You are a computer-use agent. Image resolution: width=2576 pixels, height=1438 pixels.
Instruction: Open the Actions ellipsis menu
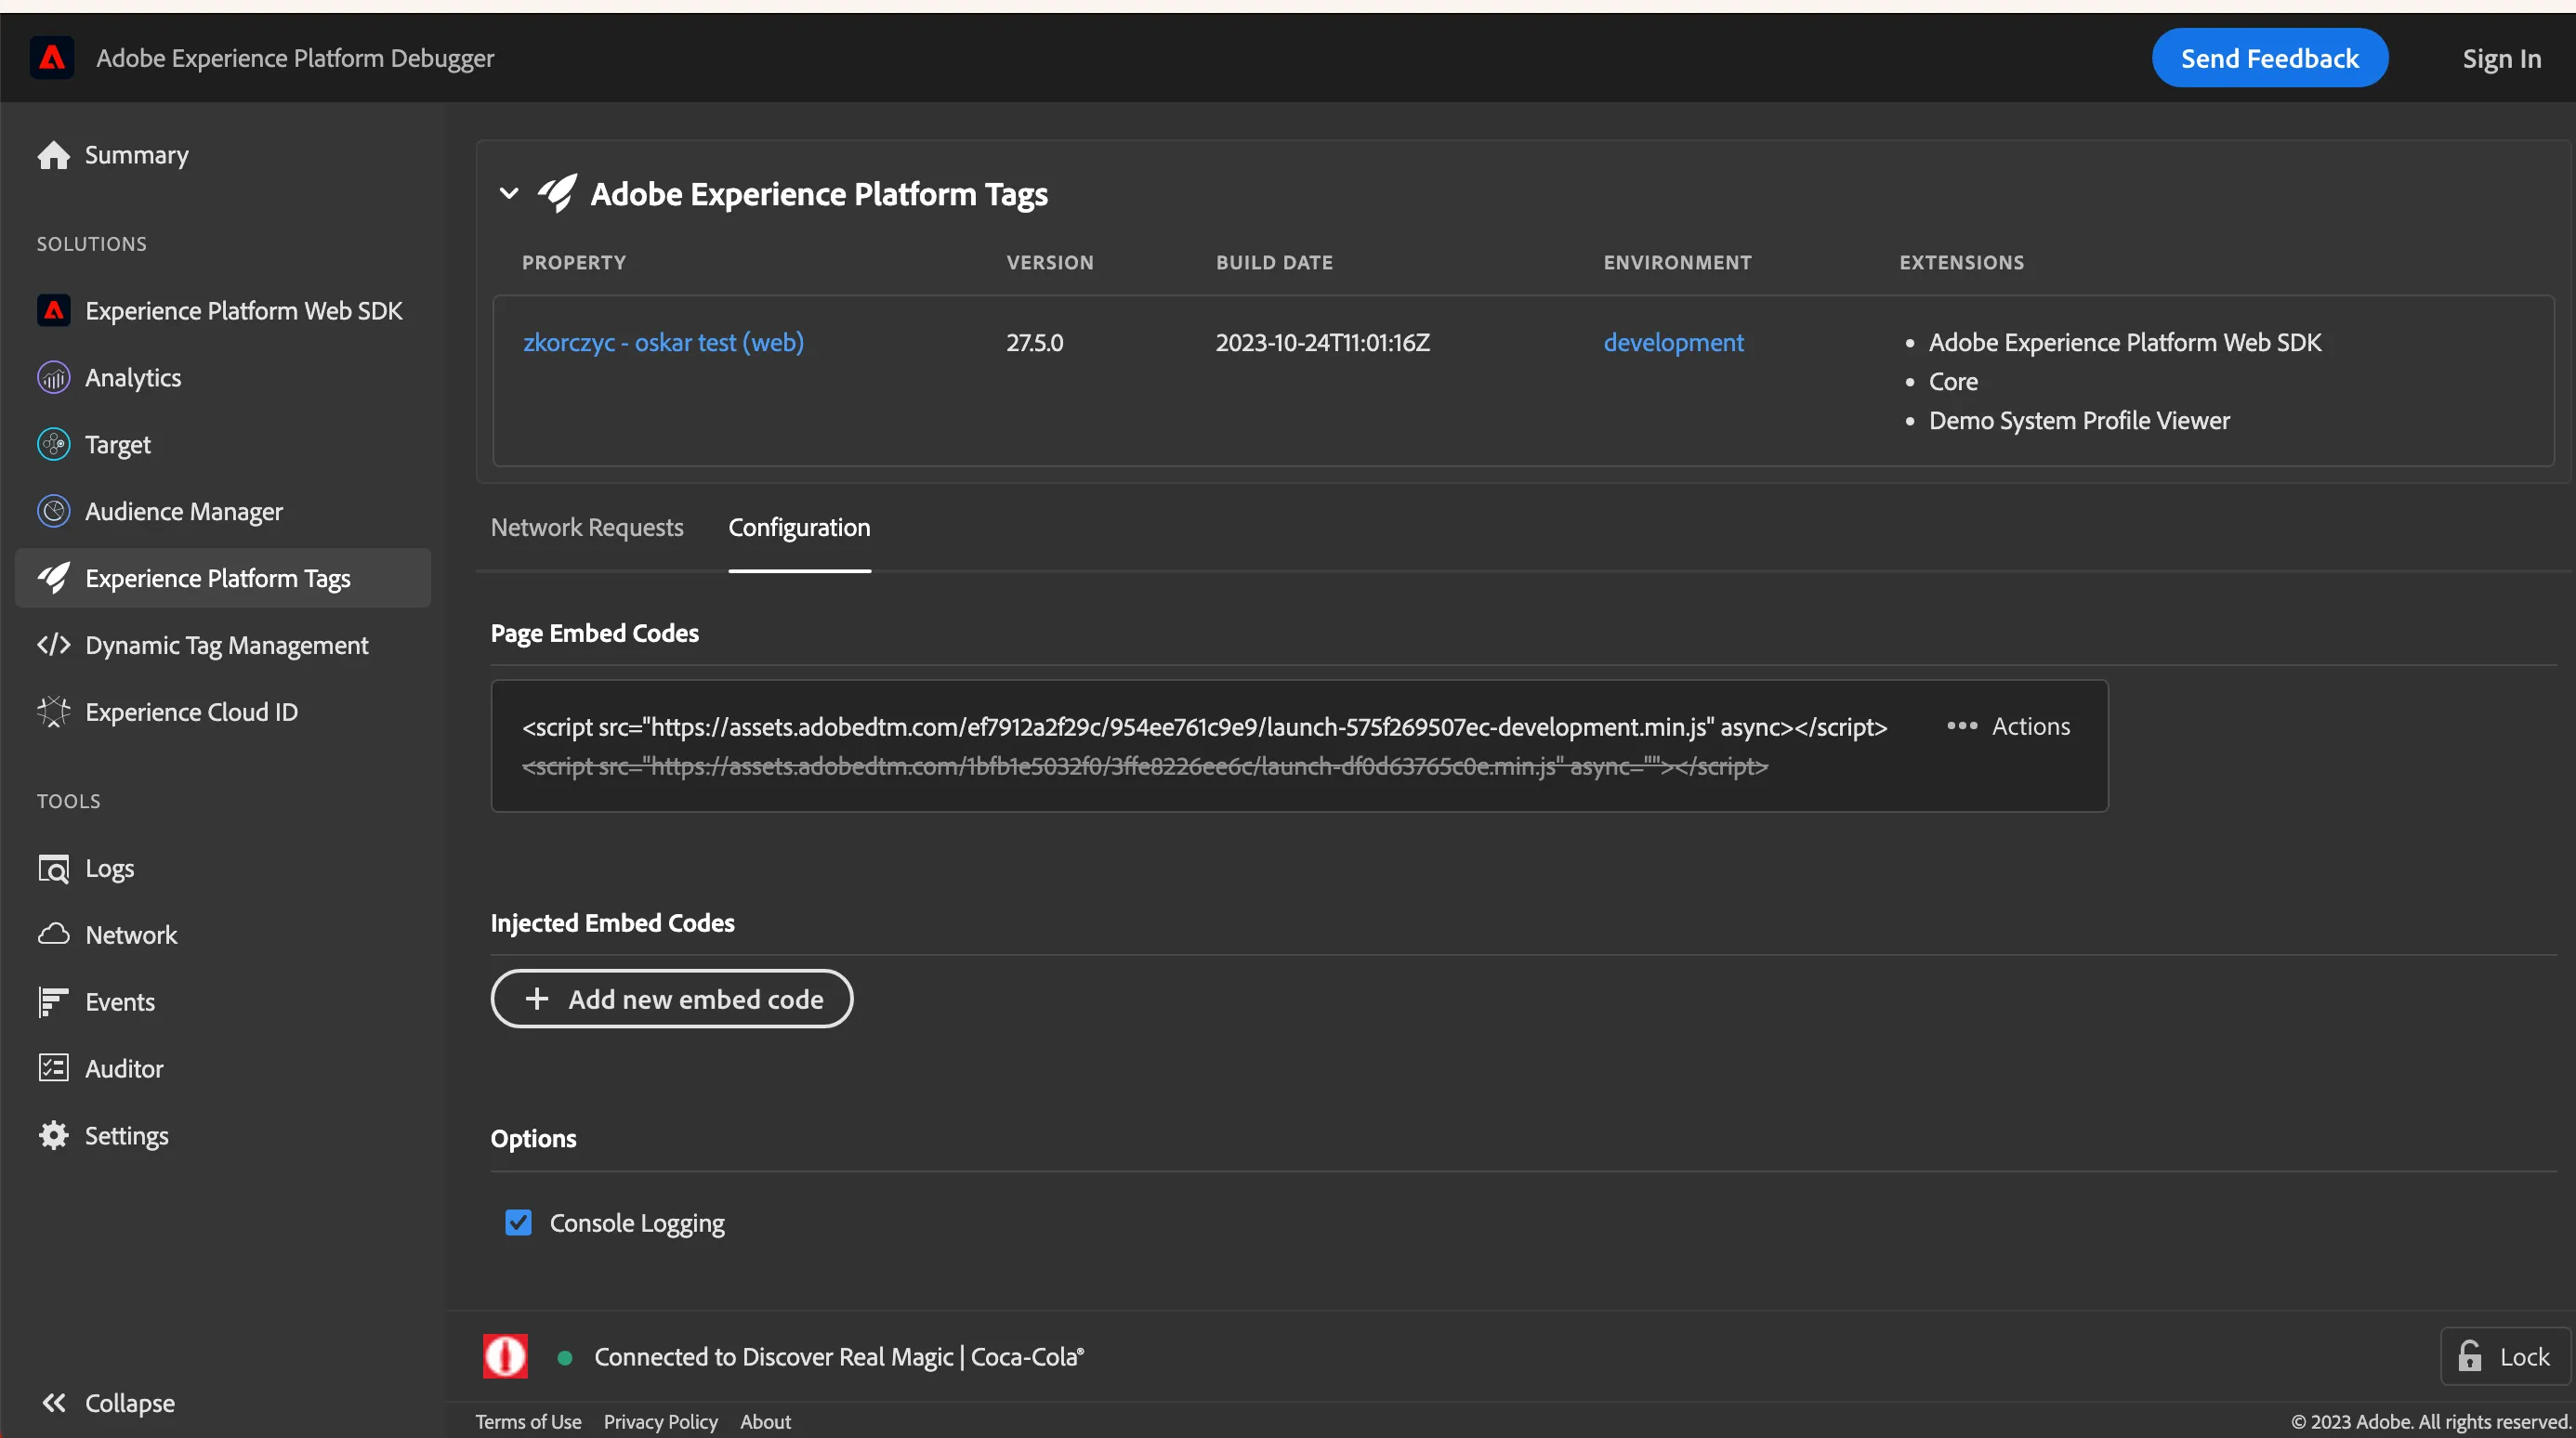(x=2008, y=726)
